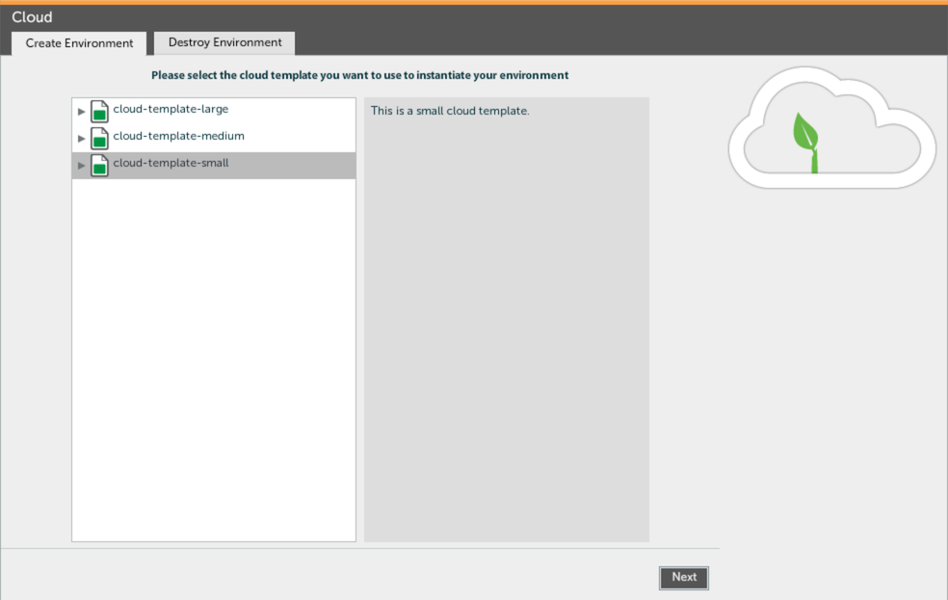
Task: Click the blank area of the description panel
Action: (506, 337)
